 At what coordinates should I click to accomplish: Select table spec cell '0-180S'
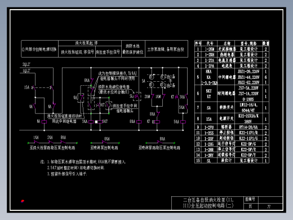click(x=248, y=99)
